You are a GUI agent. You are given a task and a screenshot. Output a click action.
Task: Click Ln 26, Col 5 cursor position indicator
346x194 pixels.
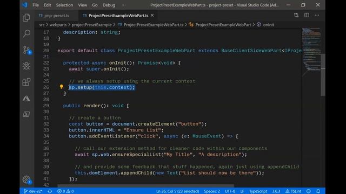tap(178, 191)
